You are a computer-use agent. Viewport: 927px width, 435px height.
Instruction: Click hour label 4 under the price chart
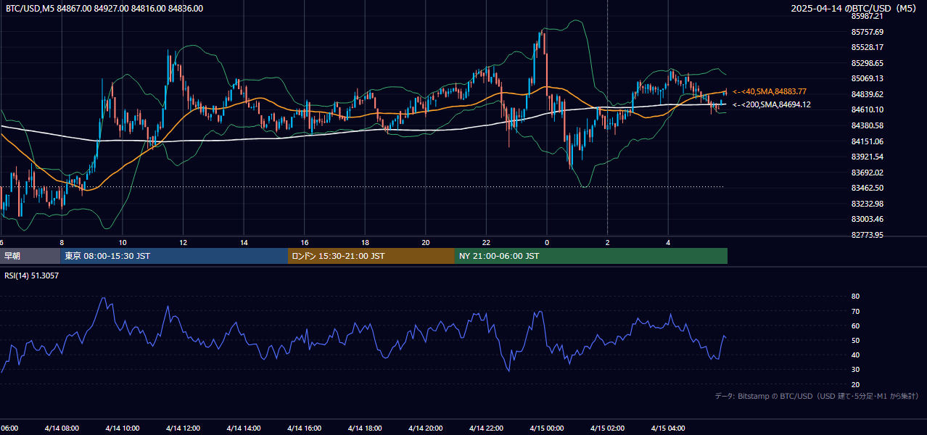tap(668, 242)
